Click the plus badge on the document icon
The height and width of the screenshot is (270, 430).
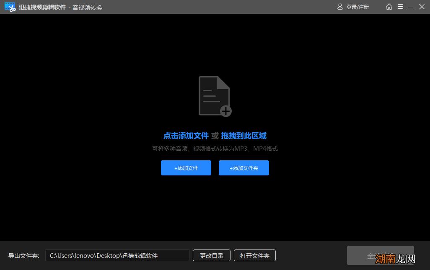(x=225, y=112)
